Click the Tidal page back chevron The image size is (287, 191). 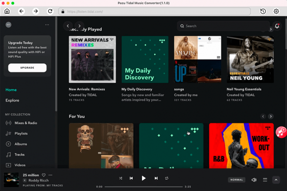pyautogui.click(x=68, y=26)
